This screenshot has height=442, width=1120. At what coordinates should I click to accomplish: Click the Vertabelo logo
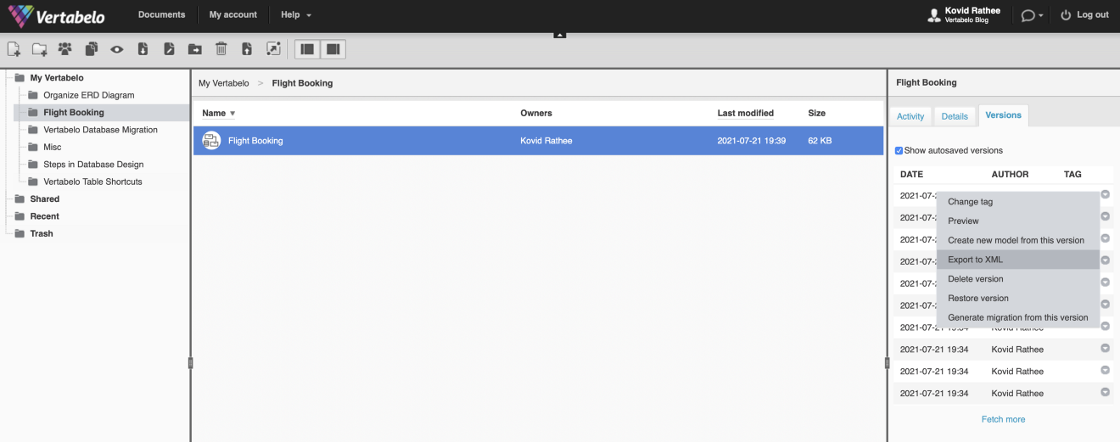[x=56, y=15]
